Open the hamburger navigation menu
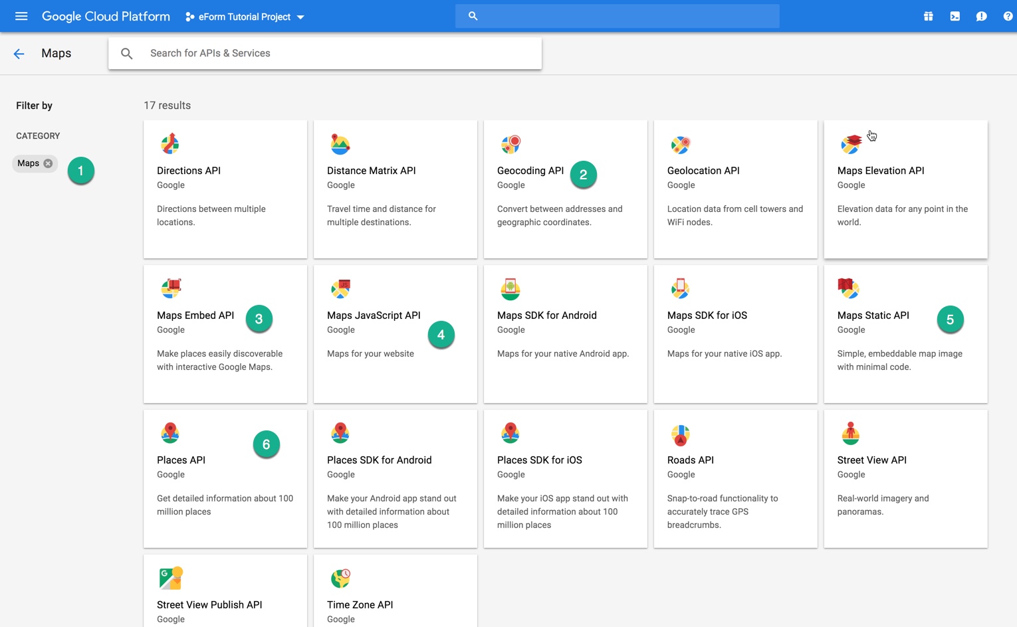1017x627 pixels. [x=21, y=16]
